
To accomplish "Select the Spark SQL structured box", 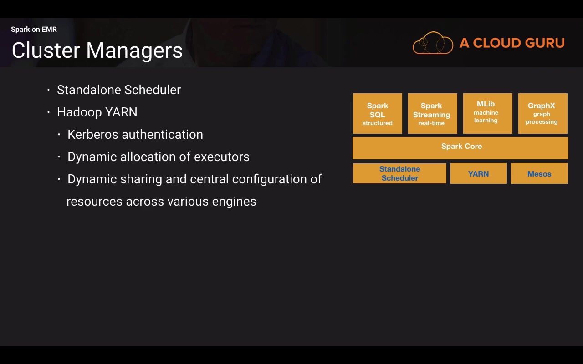I will (x=378, y=114).
